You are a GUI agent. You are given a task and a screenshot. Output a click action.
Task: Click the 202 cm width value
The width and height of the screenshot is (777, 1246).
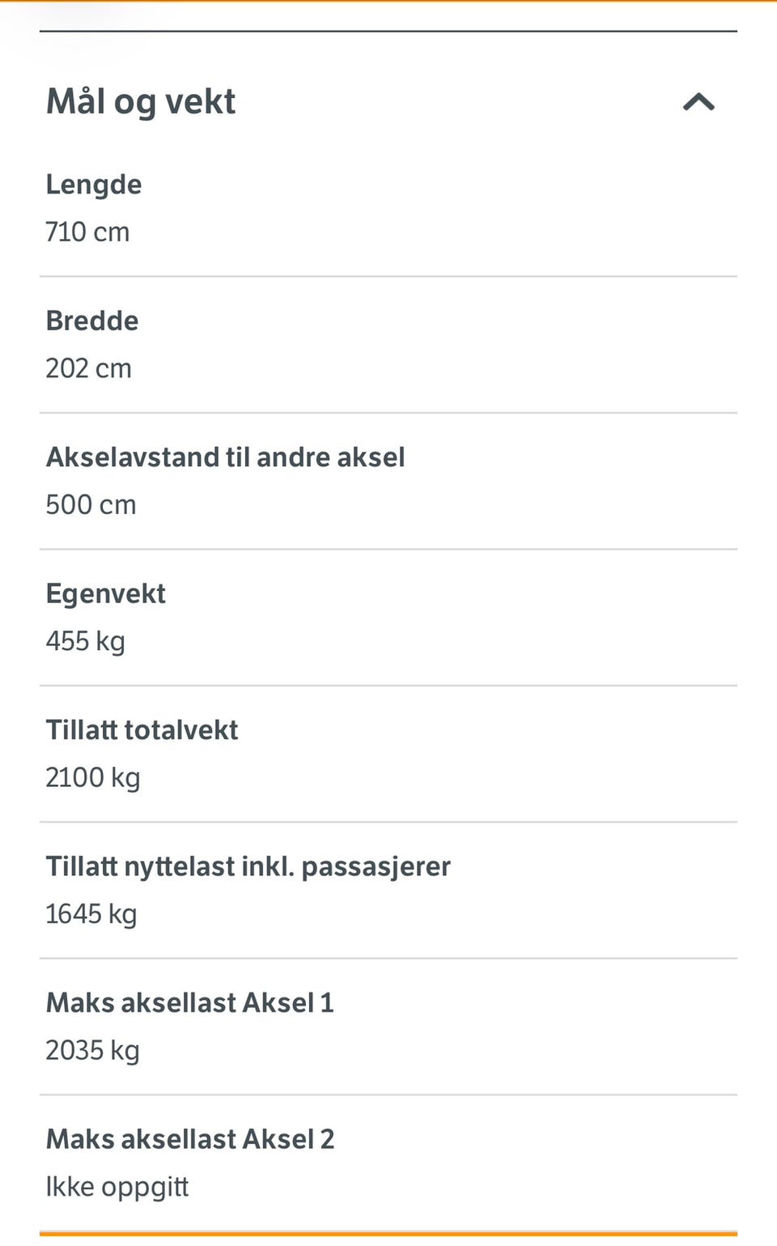(x=88, y=368)
